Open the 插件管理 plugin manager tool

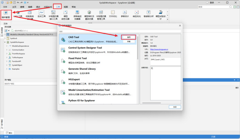tap(6, 15)
